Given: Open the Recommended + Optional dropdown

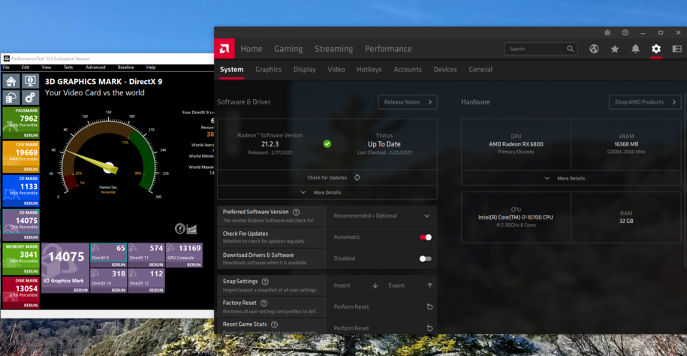Looking at the screenshot, I should [x=382, y=216].
